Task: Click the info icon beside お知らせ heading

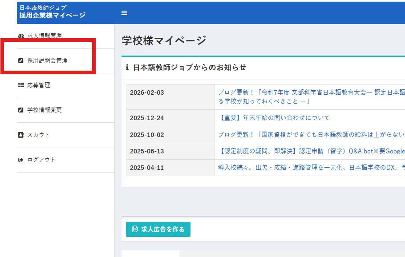Action: click(127, 68)
